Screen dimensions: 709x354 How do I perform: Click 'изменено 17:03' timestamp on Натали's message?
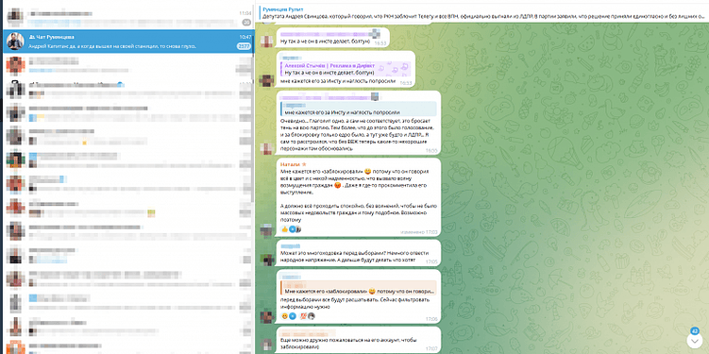pos(419,232)
